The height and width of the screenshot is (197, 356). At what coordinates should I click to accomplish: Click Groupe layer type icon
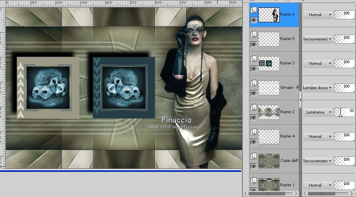point(253,83)
